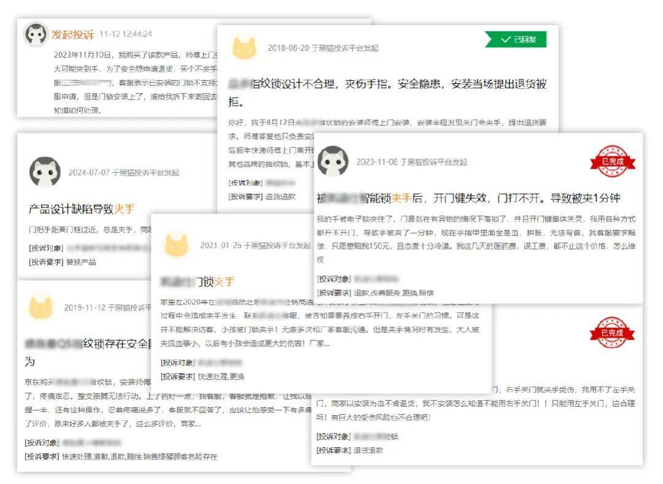Click the date line 2018-08-20 于黑猫投诉平台发起
The image size is (663, 484).
pos(323,48)
